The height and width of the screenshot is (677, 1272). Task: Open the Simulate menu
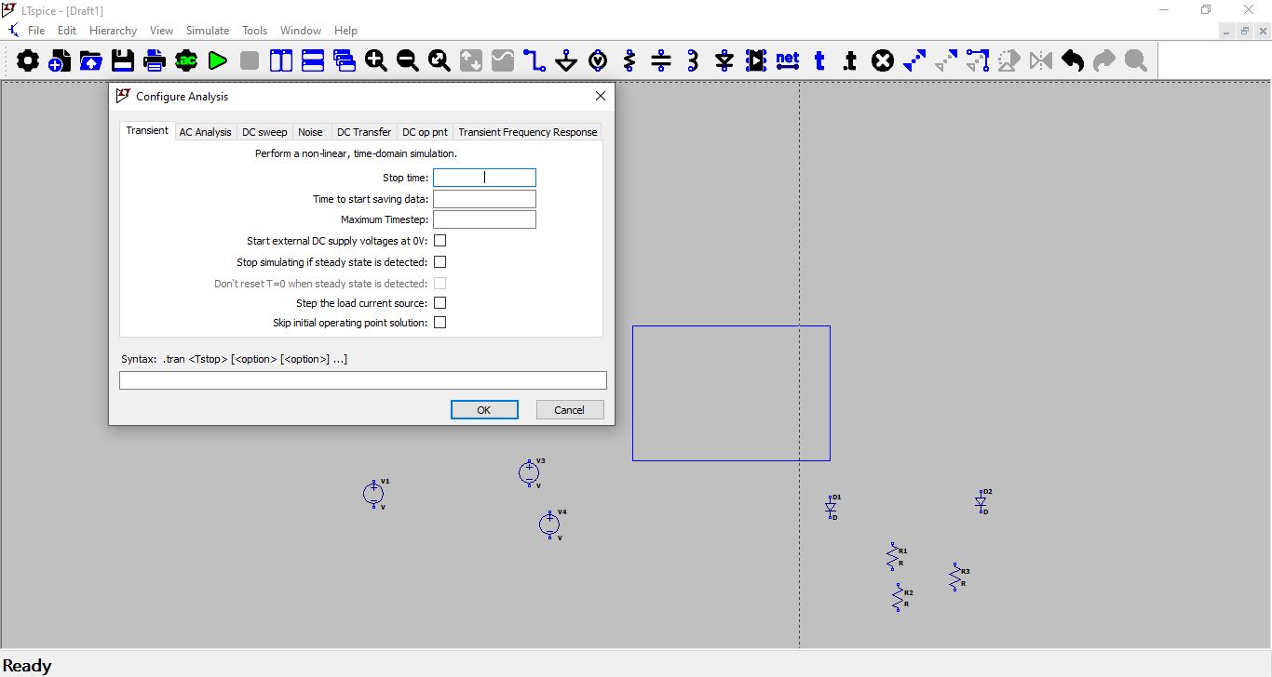(x=208, y=31)
